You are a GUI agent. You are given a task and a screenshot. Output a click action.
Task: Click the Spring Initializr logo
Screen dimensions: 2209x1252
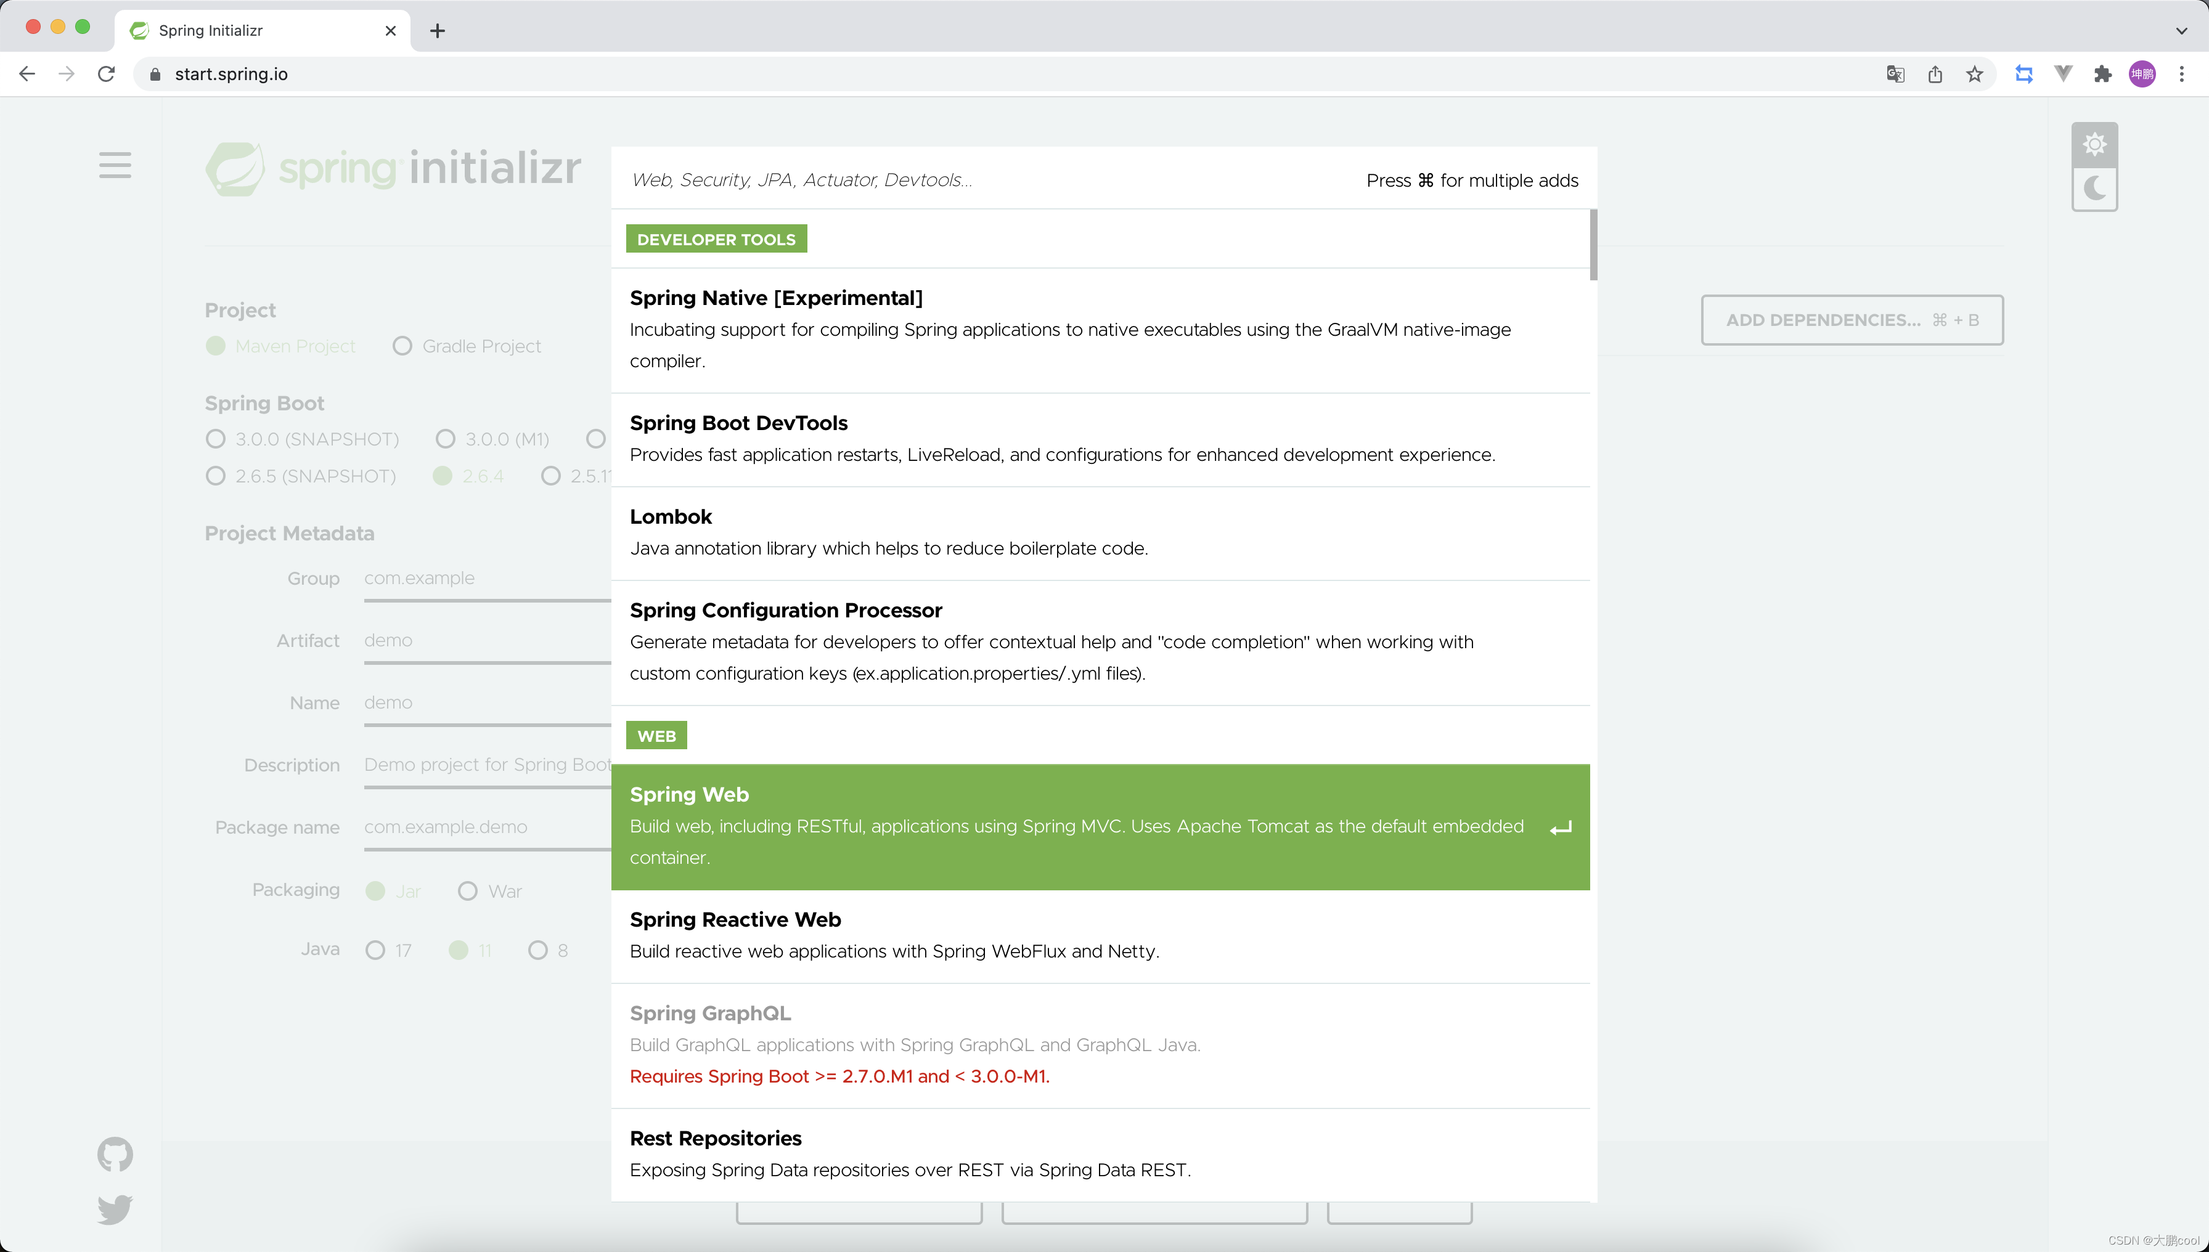click(393, 169)
